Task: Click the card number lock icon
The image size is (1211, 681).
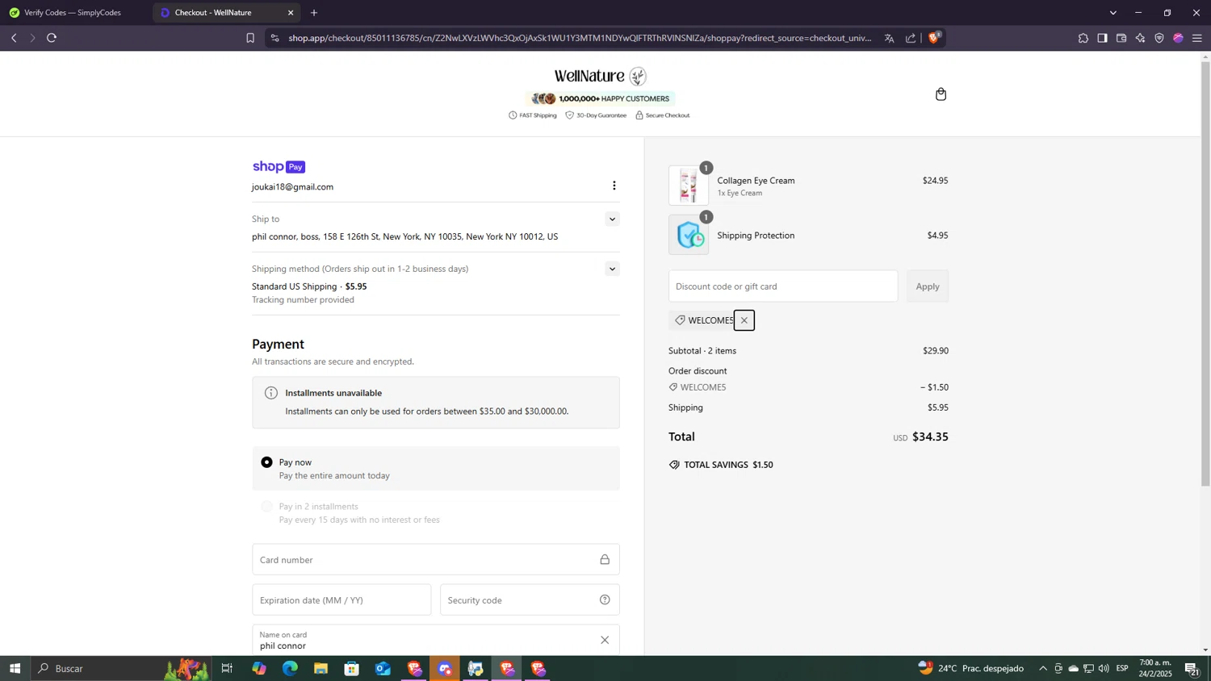Action: pyautogui.click(x=605, y=559)
